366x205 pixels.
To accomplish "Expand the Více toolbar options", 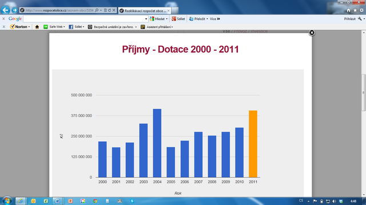I will [215, 19].
